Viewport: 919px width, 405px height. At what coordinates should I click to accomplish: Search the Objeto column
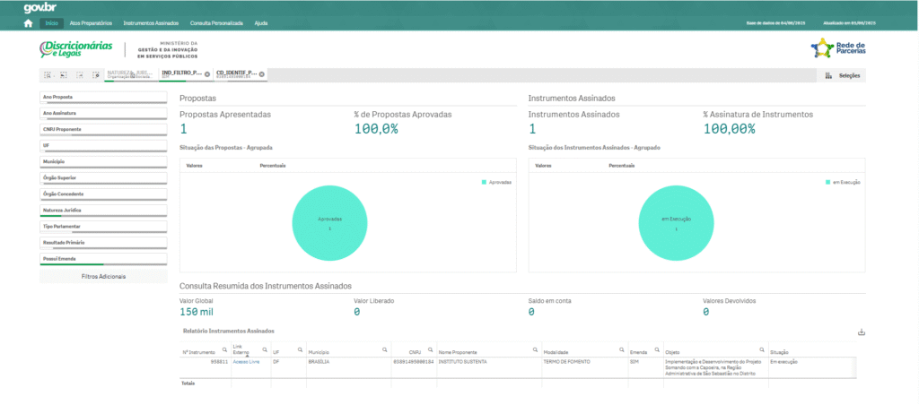coord(762,349)
